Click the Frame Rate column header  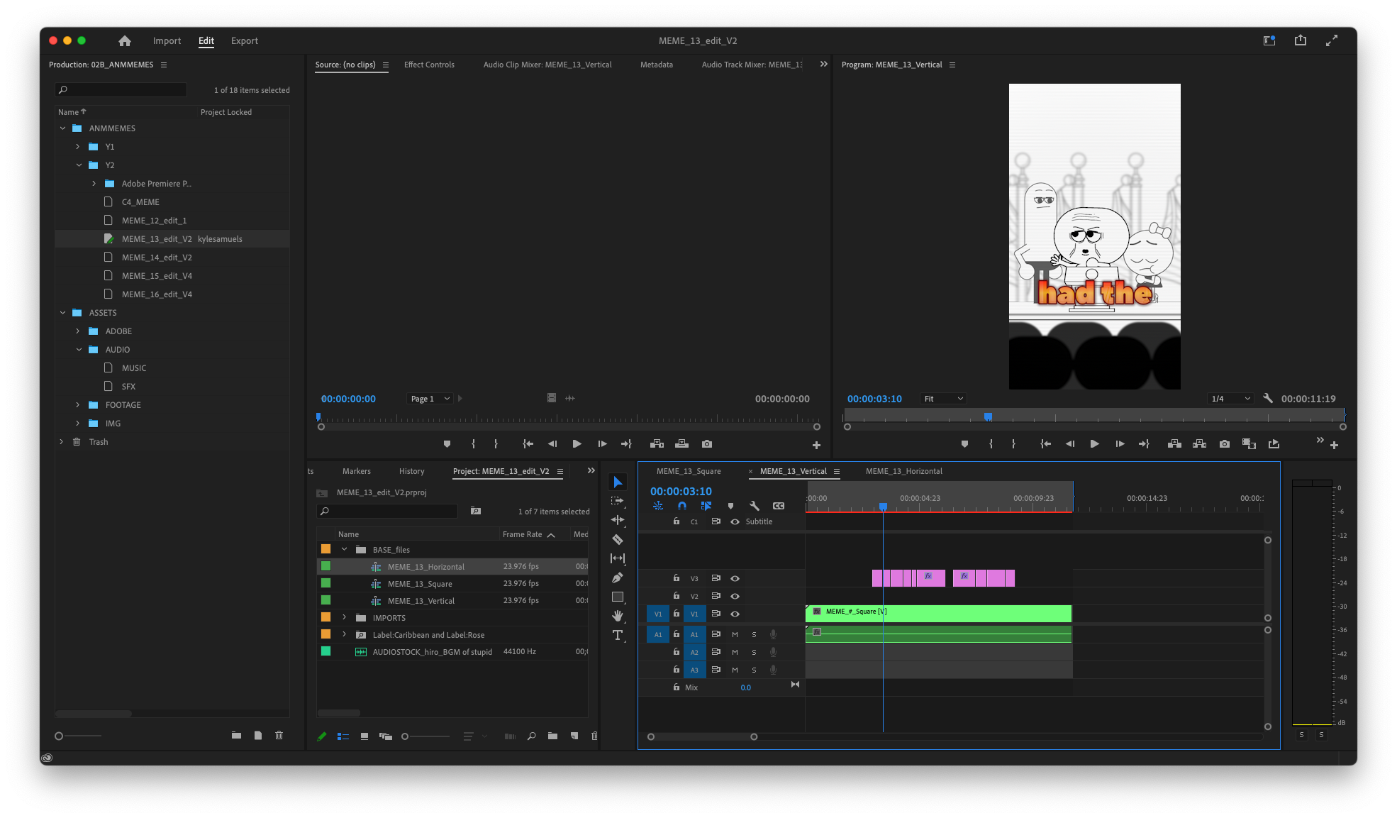(522, 534)
